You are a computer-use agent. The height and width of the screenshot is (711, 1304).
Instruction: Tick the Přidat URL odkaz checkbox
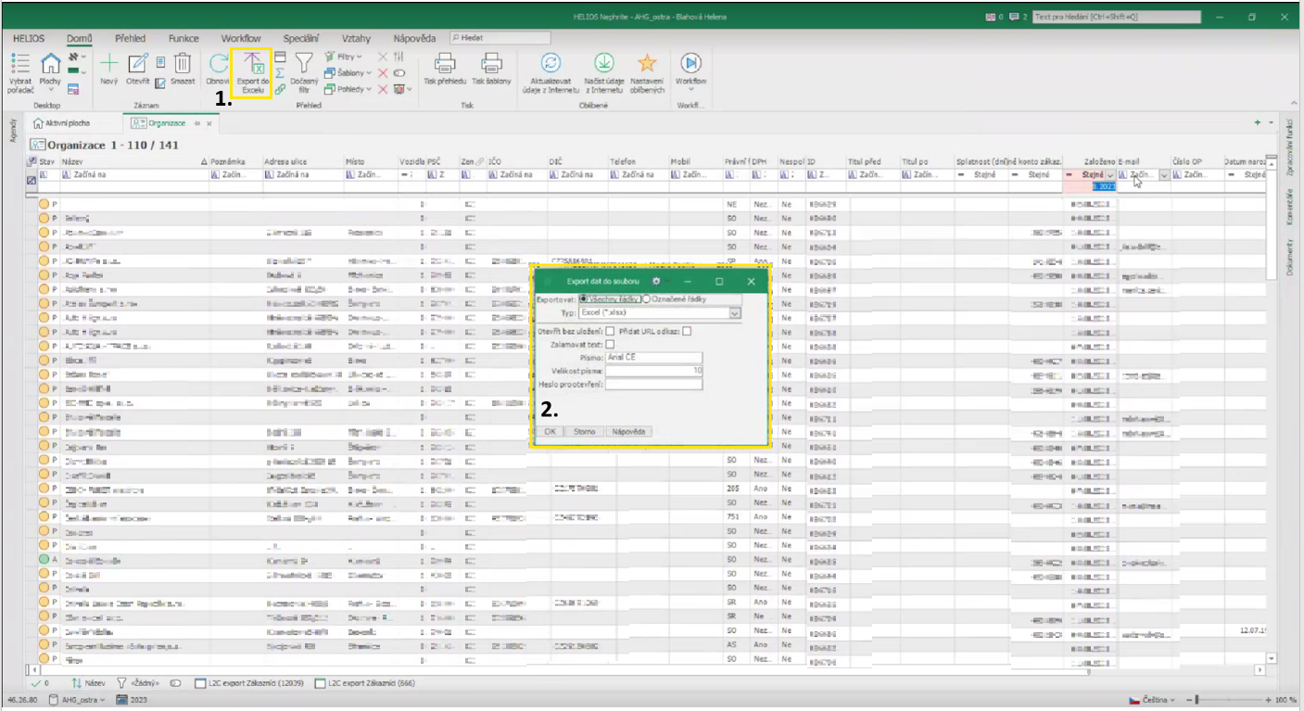[x=686, y=331]
